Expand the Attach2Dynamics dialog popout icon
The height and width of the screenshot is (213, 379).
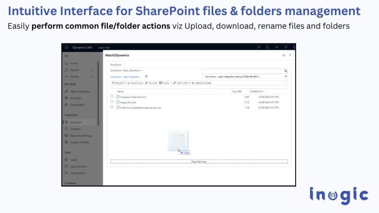[x=284, y=55]
